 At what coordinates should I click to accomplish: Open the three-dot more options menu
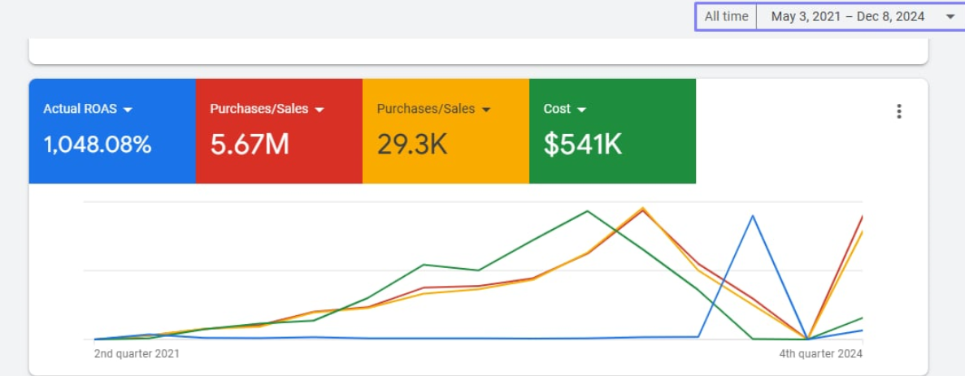pyautogui.click(x=898, y=111)
